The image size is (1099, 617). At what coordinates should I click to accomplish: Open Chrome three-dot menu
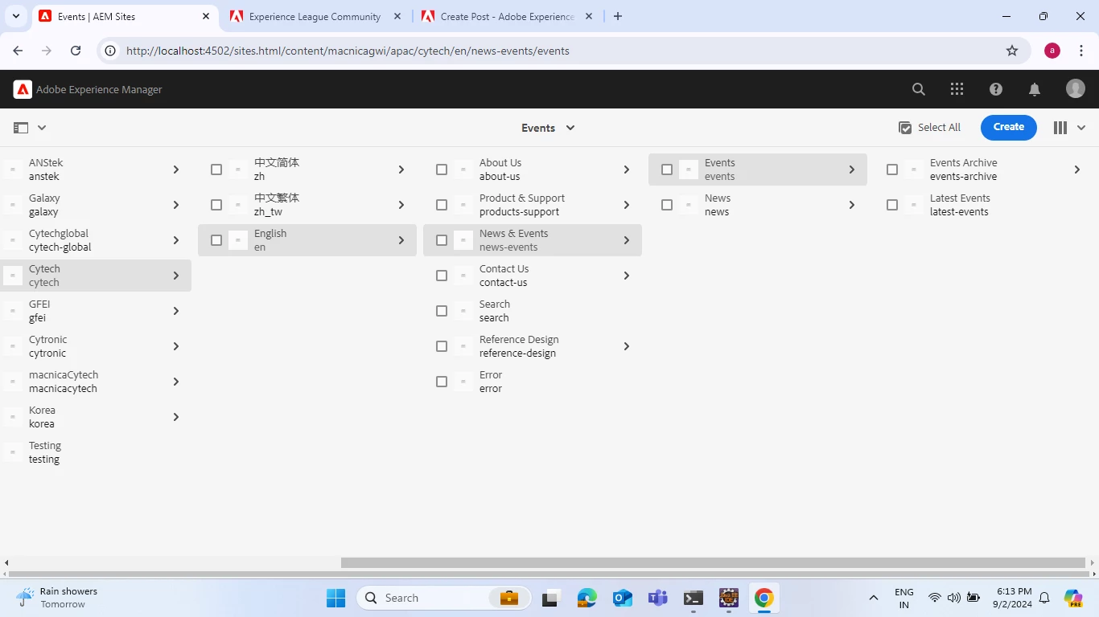click(1080, 51)
